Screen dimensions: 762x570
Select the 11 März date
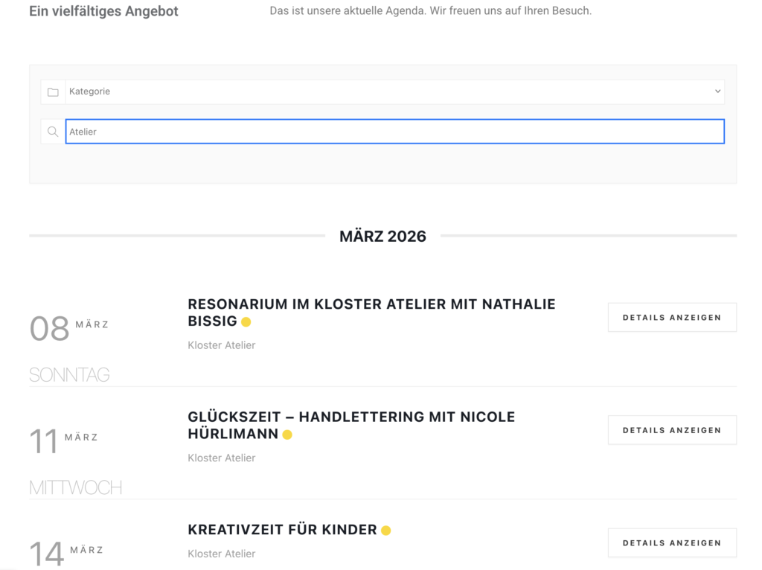click(44, 441)
